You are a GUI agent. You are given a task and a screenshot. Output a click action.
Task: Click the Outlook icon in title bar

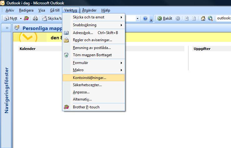tap(3, 3)
